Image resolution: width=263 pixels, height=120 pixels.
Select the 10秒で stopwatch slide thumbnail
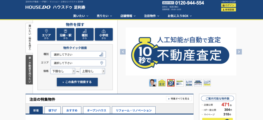coord(171,83)
